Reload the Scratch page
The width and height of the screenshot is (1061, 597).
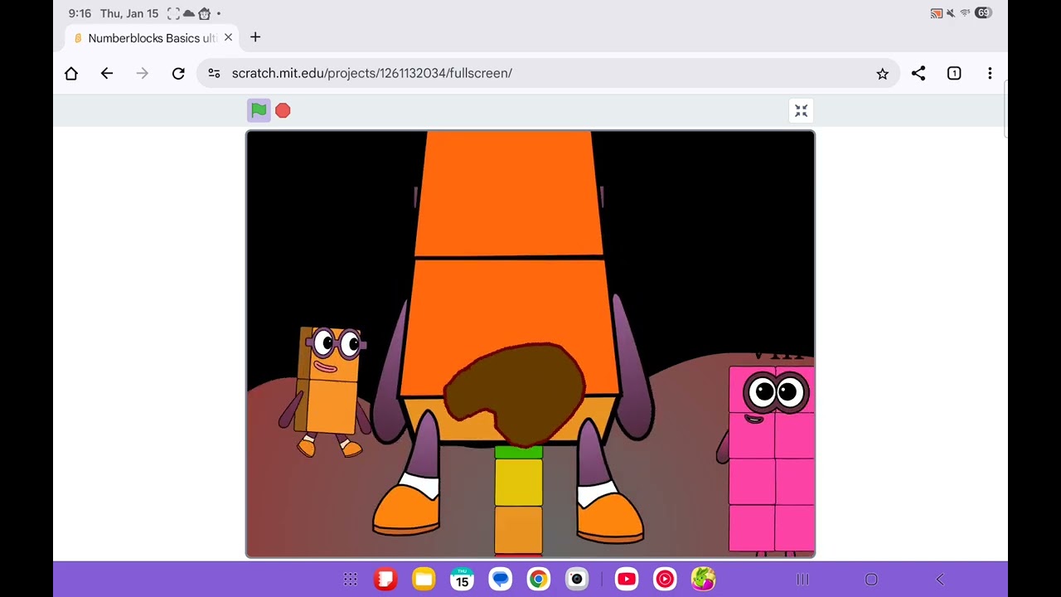pyautogui.click(x=178, y=73)
